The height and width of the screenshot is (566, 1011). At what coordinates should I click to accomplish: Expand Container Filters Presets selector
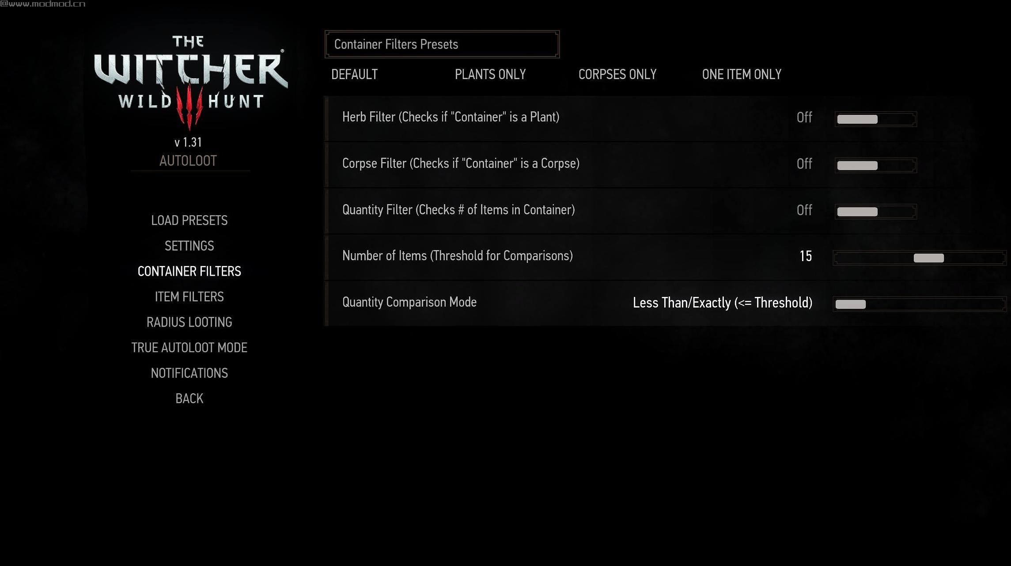(442, 44)
